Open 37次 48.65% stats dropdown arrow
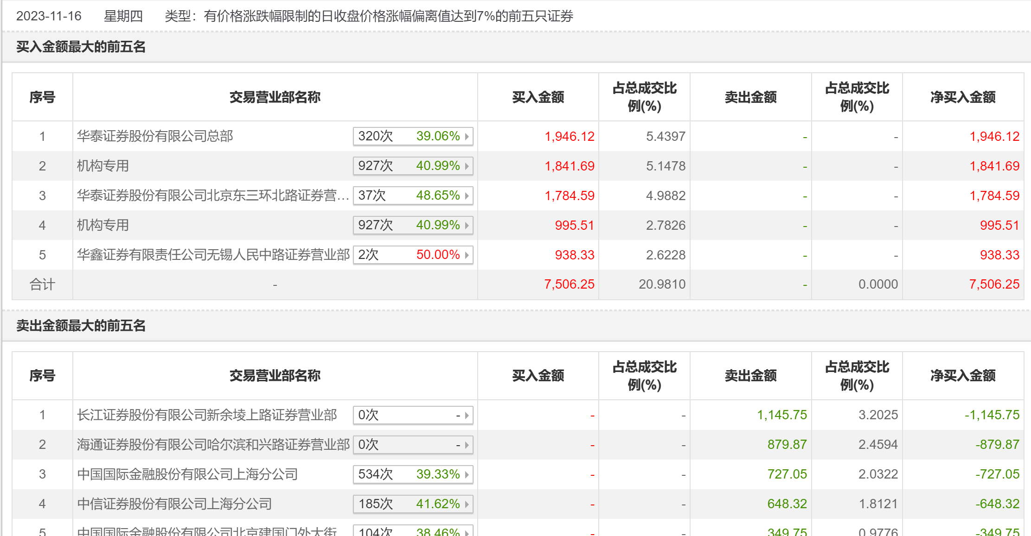Viewport: 1031px width, 536px height. [x=467, y=195]
